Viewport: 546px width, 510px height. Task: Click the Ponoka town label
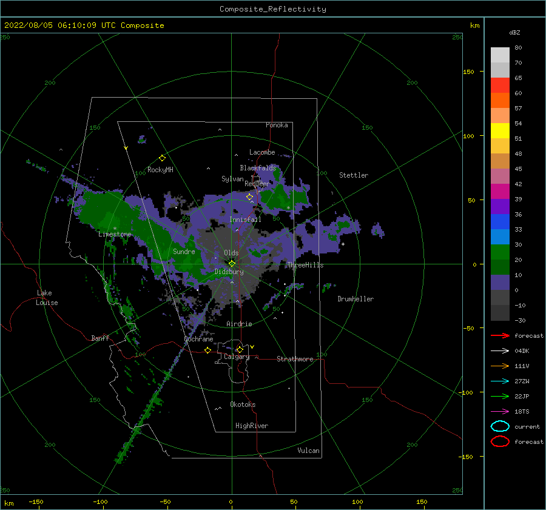point(277,125)
